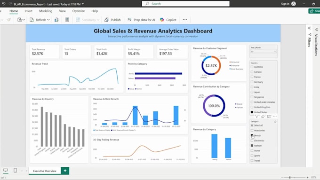Click the calculator-style icon in ribbon
The image size is (320, 180).
[x=67, y=20]
